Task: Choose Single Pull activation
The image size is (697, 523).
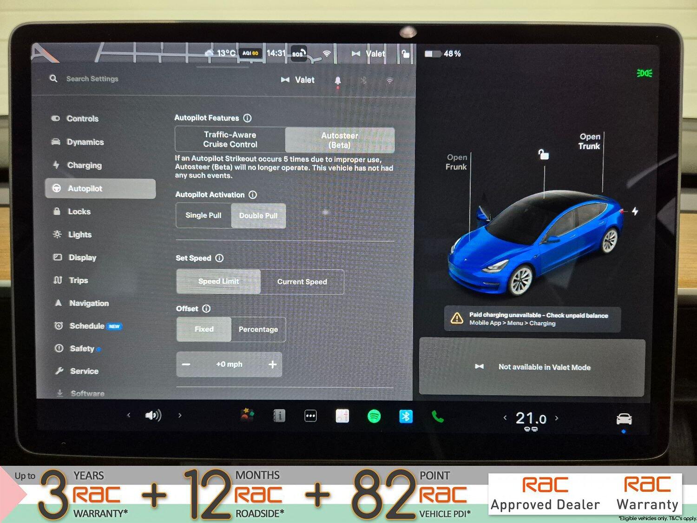Action: [x=203, y=215]
